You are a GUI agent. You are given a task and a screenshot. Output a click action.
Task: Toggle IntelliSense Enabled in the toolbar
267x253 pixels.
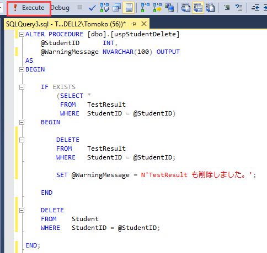point(129,8)
